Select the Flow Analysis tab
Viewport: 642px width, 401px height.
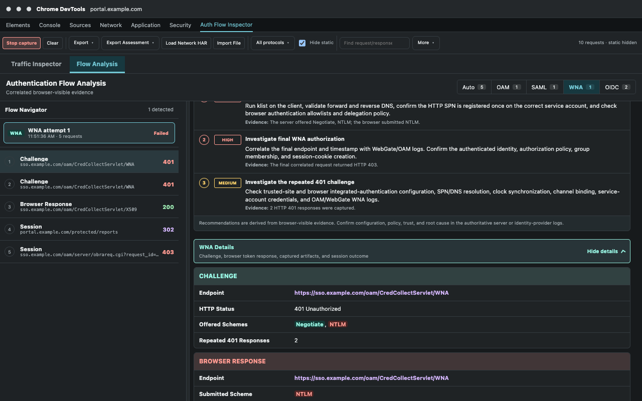coord(97,64)
